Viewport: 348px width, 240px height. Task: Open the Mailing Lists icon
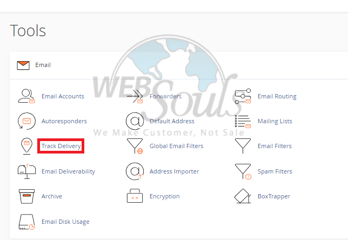pyautogui.click(x=243, y=121)
